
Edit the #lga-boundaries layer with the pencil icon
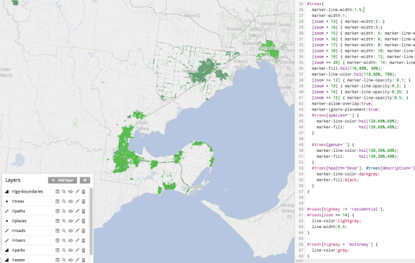(77, 191)
